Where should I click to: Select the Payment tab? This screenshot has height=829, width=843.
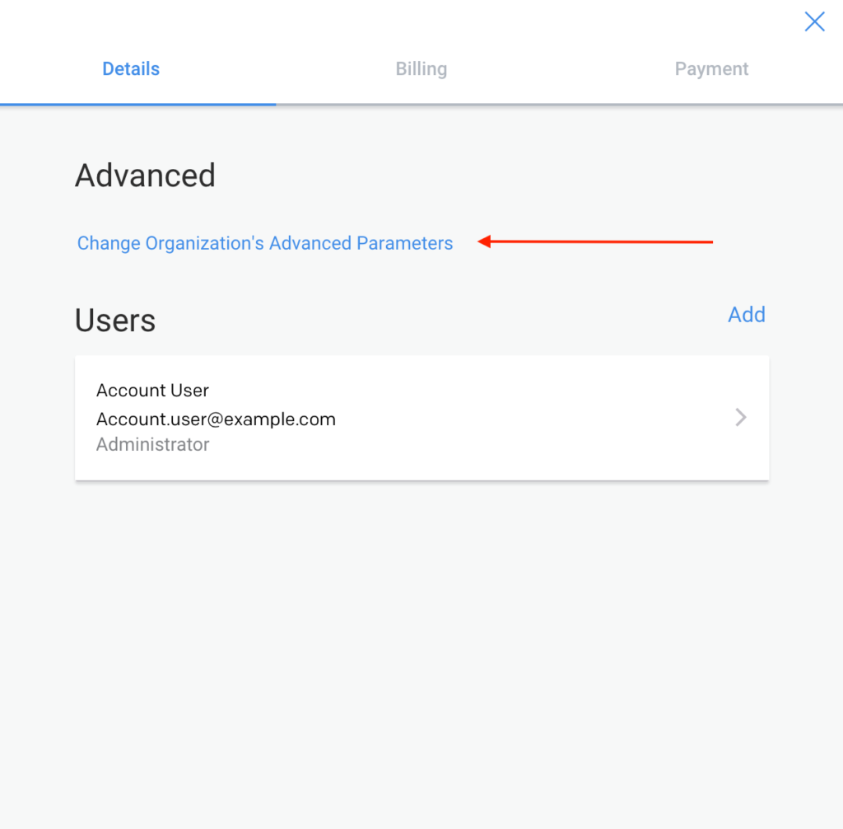click(x=711, y=69)
